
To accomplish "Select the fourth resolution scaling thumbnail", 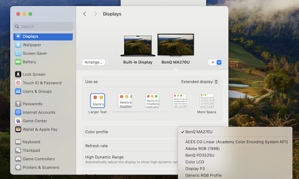I will point(179,101).
